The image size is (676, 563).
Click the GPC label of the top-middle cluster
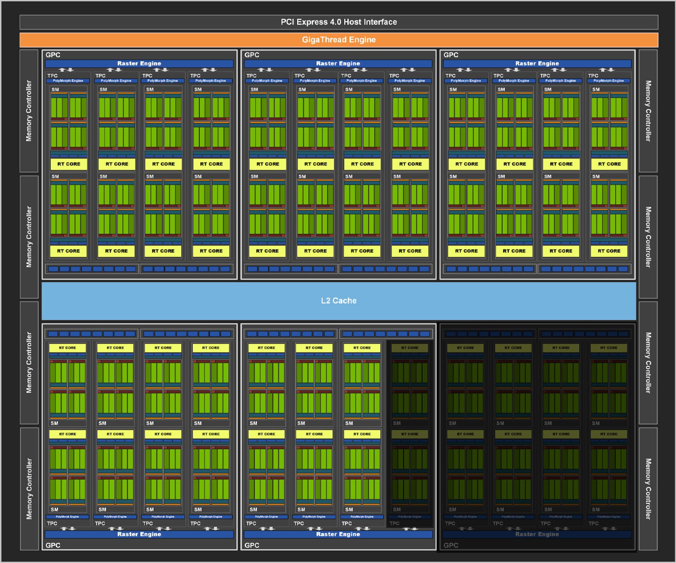point(252,55)
